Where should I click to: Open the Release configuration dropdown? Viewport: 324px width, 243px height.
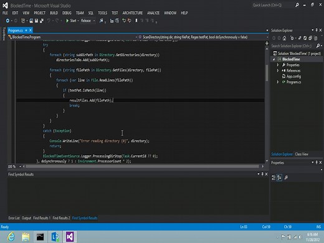(x=88, y=21)
